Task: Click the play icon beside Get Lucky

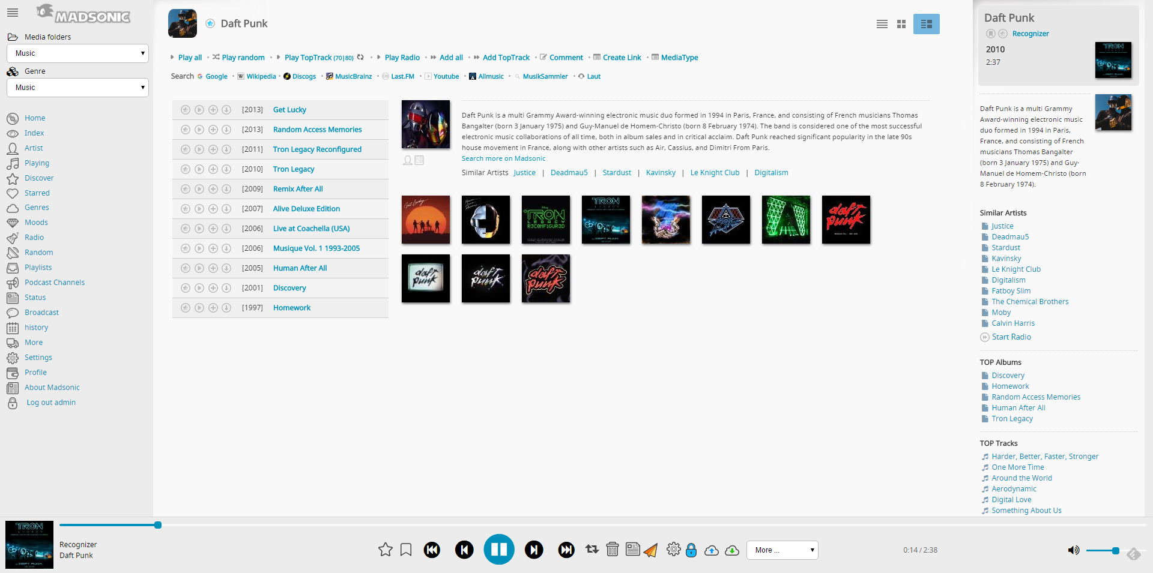Action: coord(199,110)
